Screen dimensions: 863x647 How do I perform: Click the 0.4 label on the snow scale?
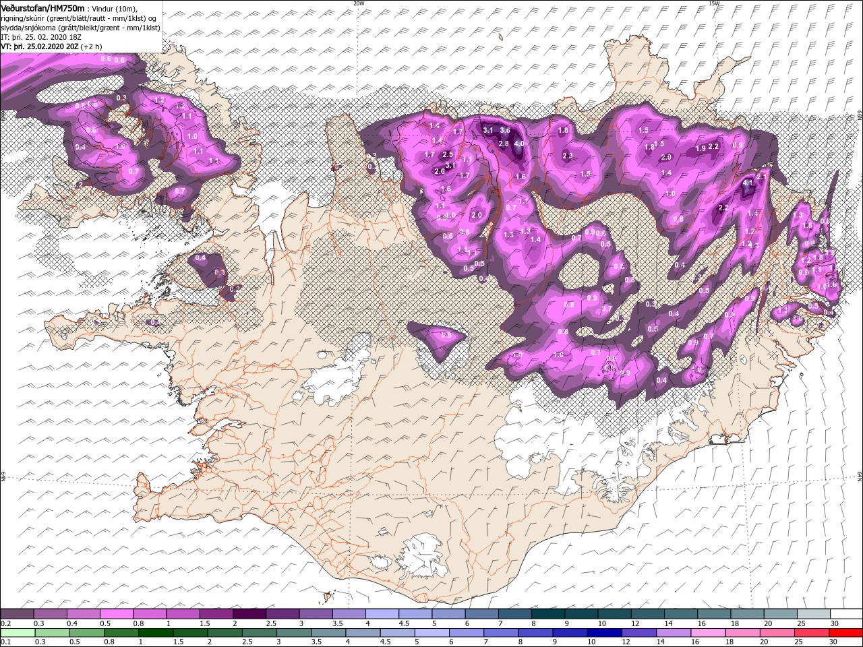[x=73, y=623]
